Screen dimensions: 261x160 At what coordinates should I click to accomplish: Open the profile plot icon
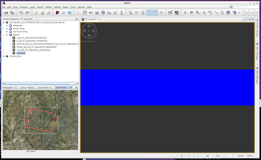(x=109, y=12)
